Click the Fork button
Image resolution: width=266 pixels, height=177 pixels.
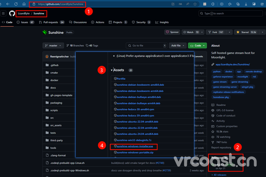[x=216, y=32]
